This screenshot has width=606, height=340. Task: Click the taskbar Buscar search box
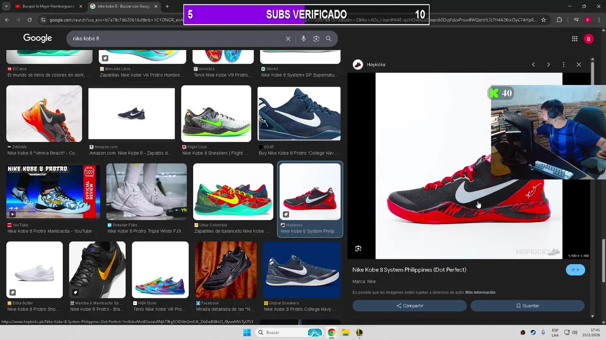coord(290,332)
